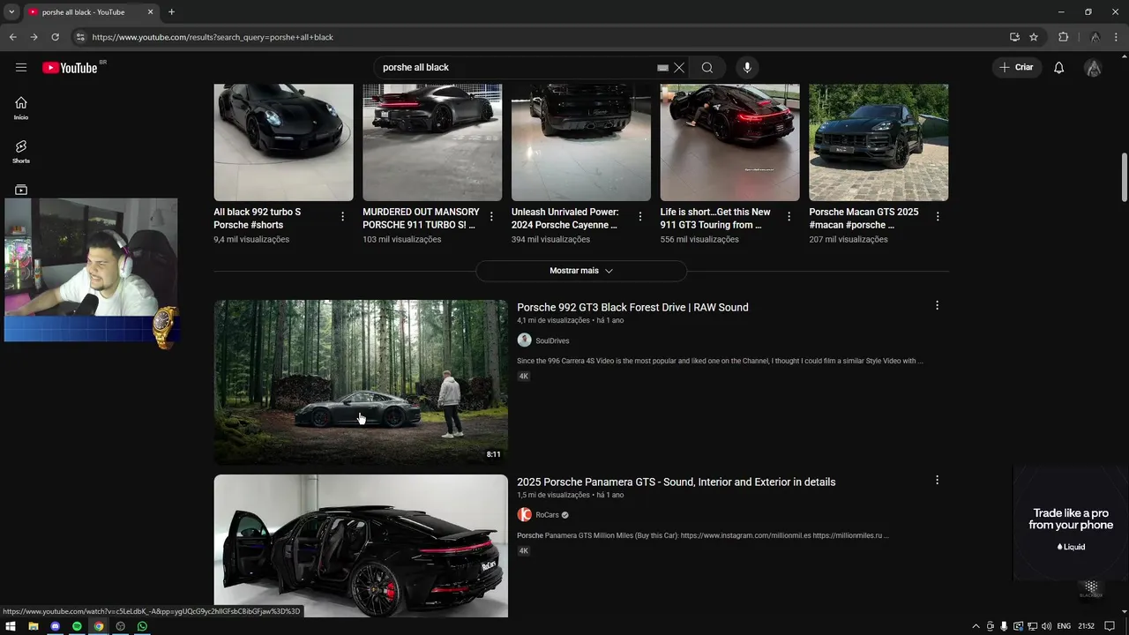Open Spotify from the taskbar

click(77, 626)
